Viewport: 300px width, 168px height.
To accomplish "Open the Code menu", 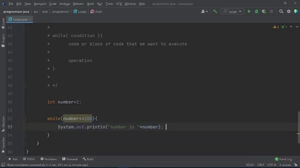I will pos(52,4).
